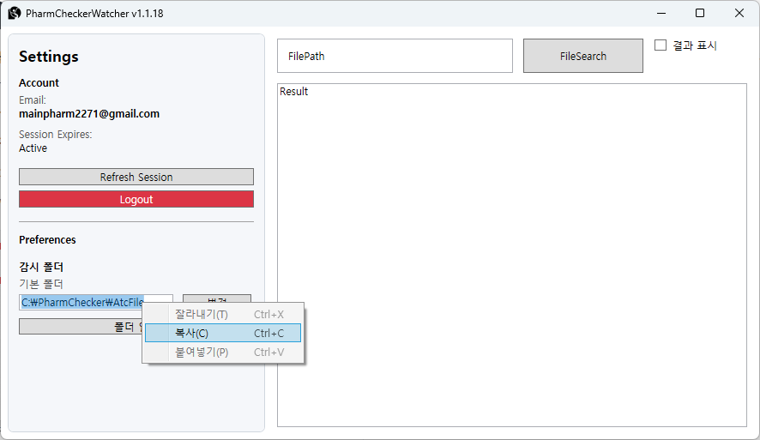Minimize the PharmCheckerWatcher window
This screenshot has height=440, width=760.
tap(661, 13)
